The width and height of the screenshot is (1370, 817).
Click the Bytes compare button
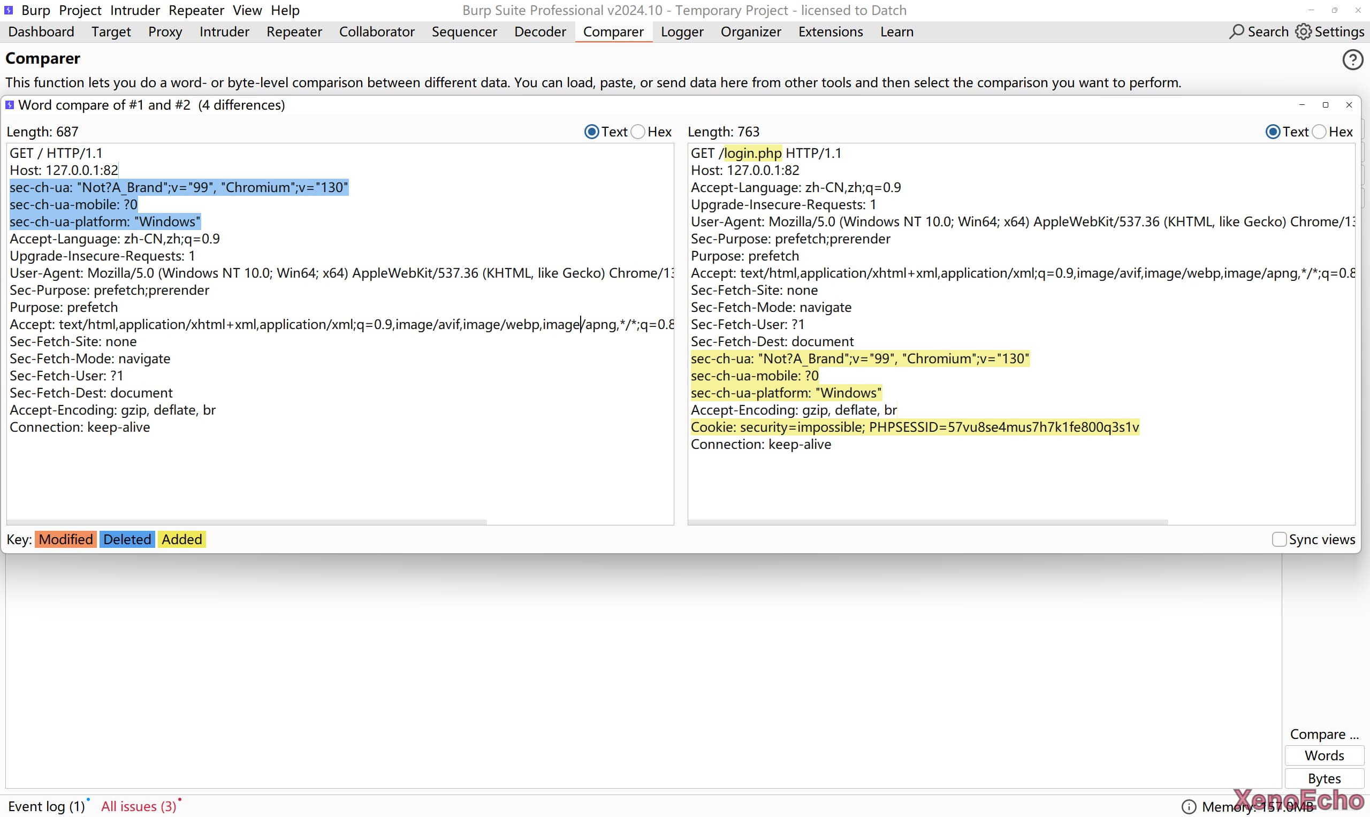point(1324,778)
